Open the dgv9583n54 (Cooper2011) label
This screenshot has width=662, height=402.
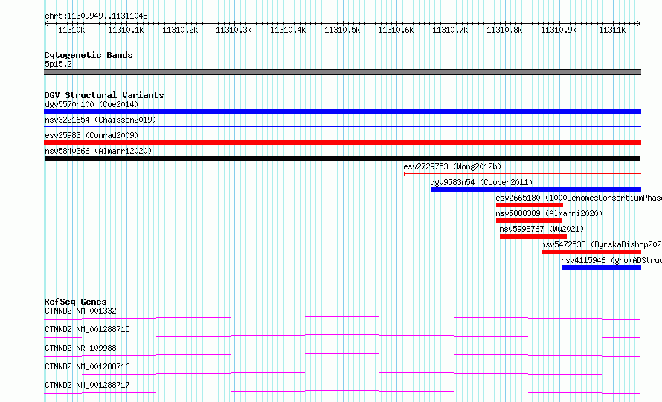point(482,182)
